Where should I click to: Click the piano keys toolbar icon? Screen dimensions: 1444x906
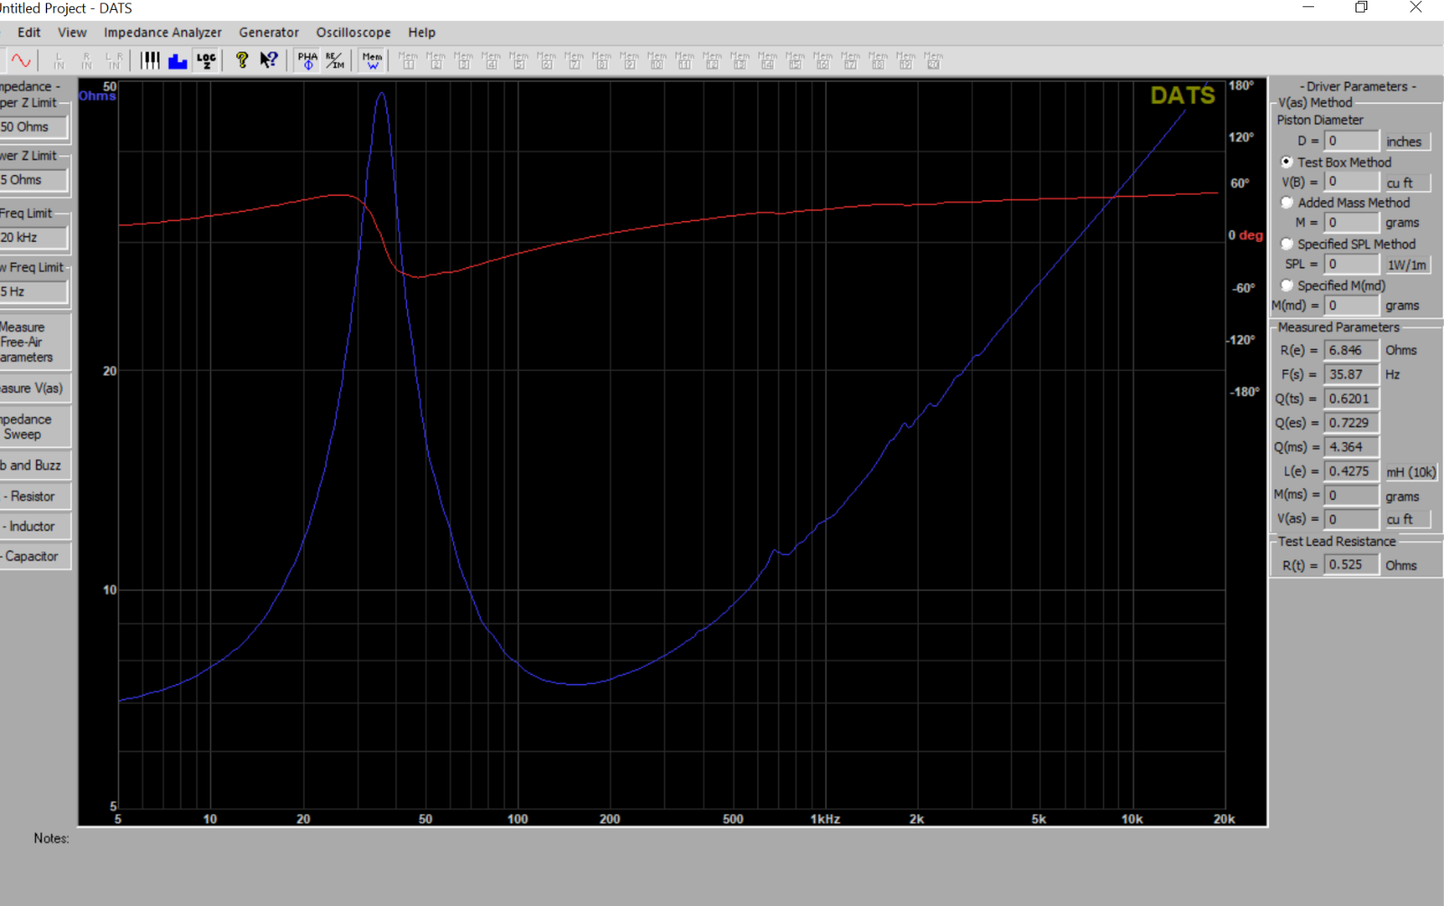click(x=150, y=60)
